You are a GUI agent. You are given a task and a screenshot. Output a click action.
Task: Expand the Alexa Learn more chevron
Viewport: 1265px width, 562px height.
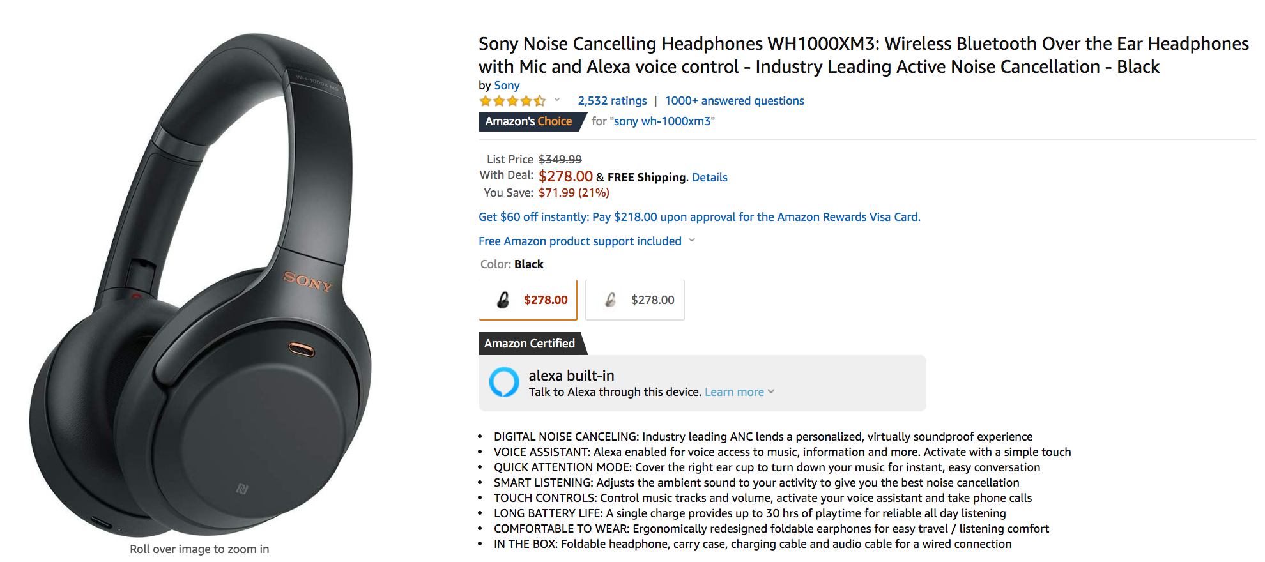pos(771,391)
